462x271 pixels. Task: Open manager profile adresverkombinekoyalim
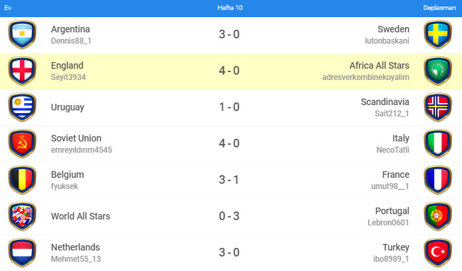(365, 77)
